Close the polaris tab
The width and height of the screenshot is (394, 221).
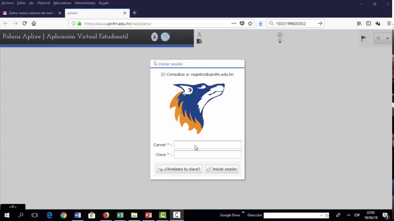click(x=125, y=13)
